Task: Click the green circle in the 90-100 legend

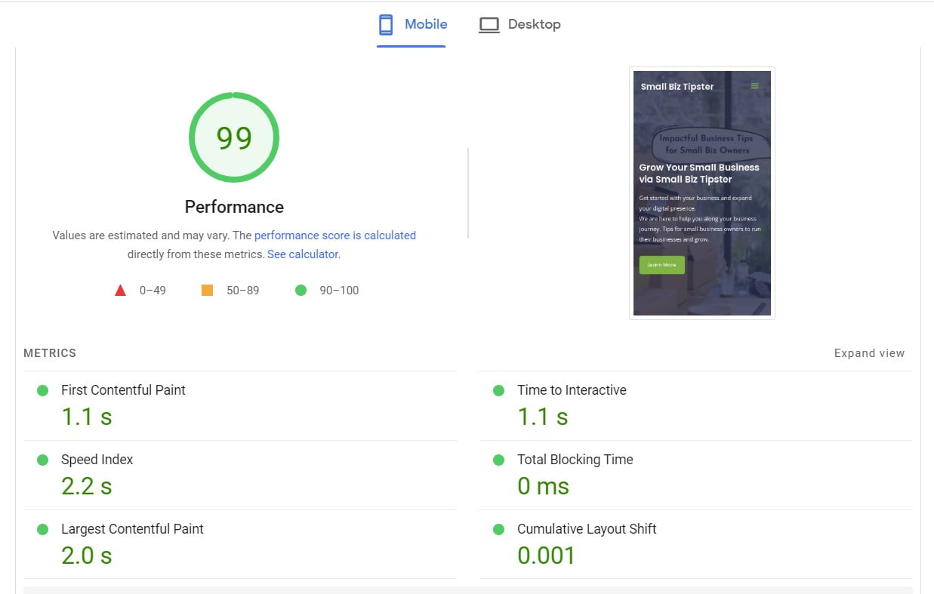Action: tap(301, 290)
